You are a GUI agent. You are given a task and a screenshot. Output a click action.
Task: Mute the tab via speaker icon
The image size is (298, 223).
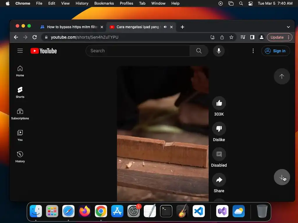pyautogui.click(x=165, y=27)
